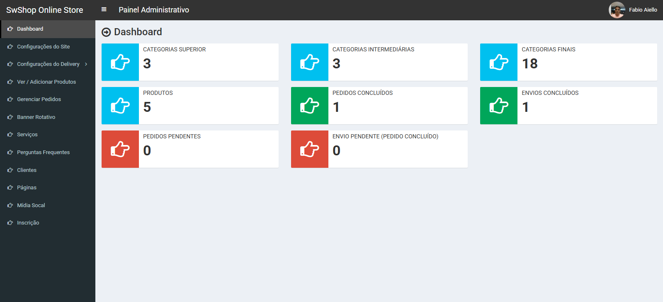Open the Fabio Aiello user menu
The height and width of the screenshot is (302, 663).
(x=643, y=10)
